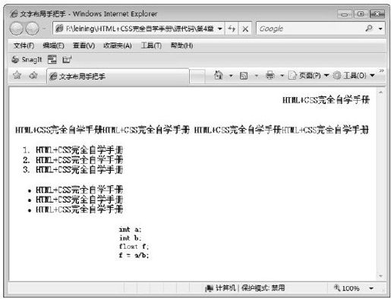
Task: Open the 工具(T) menu
Action: 151,46
